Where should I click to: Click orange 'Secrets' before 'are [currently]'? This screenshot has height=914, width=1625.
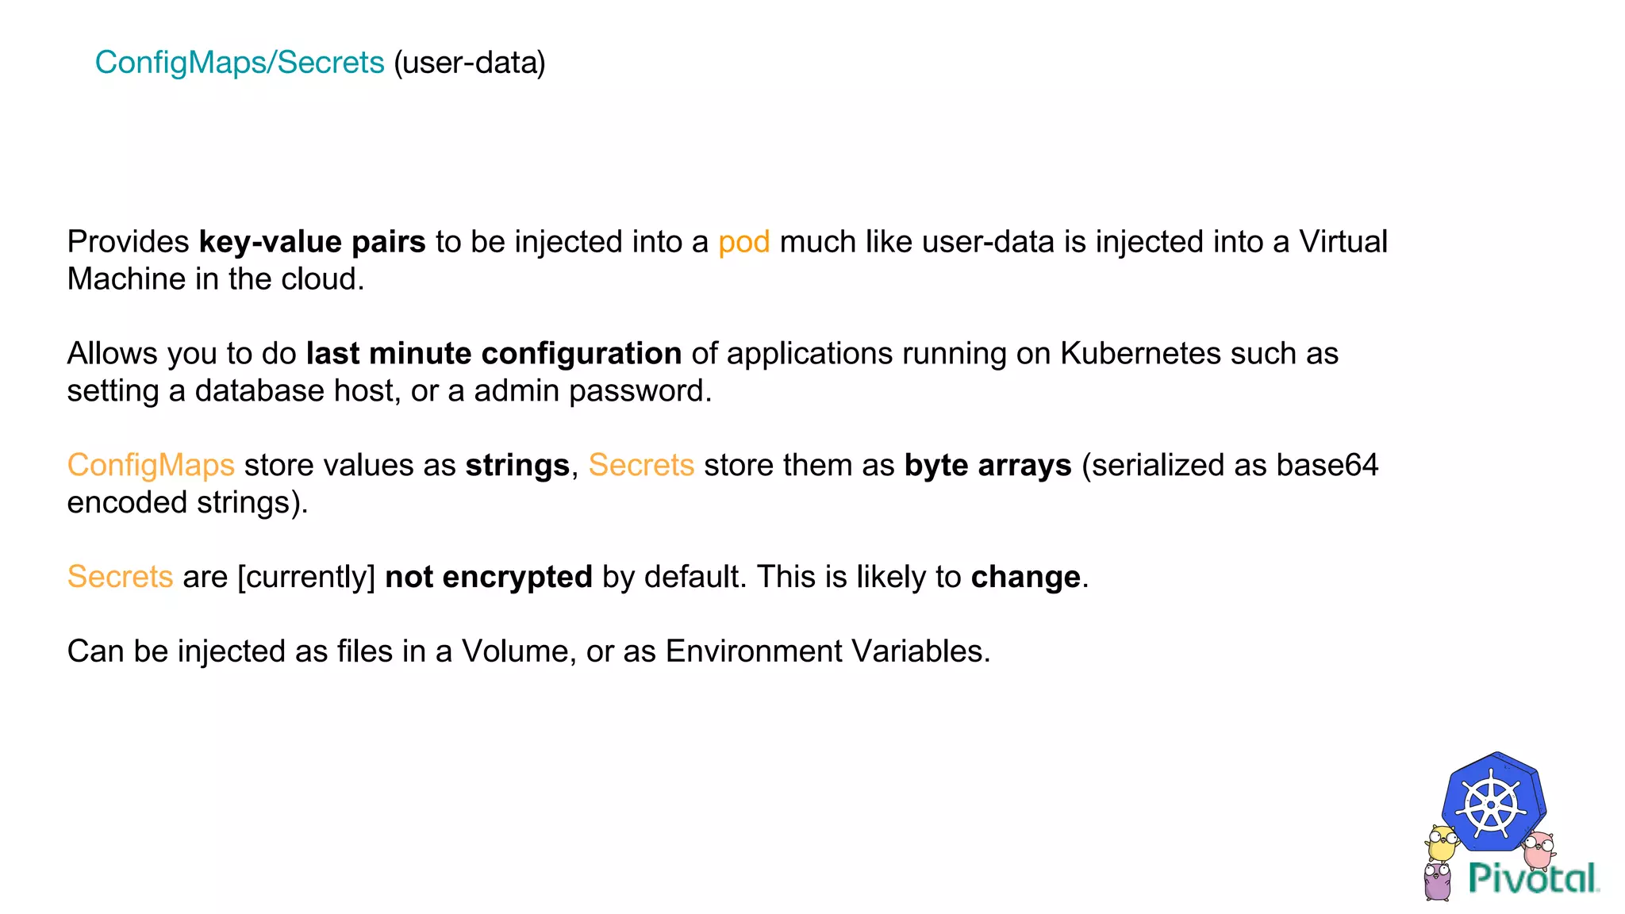click(120, 577)
